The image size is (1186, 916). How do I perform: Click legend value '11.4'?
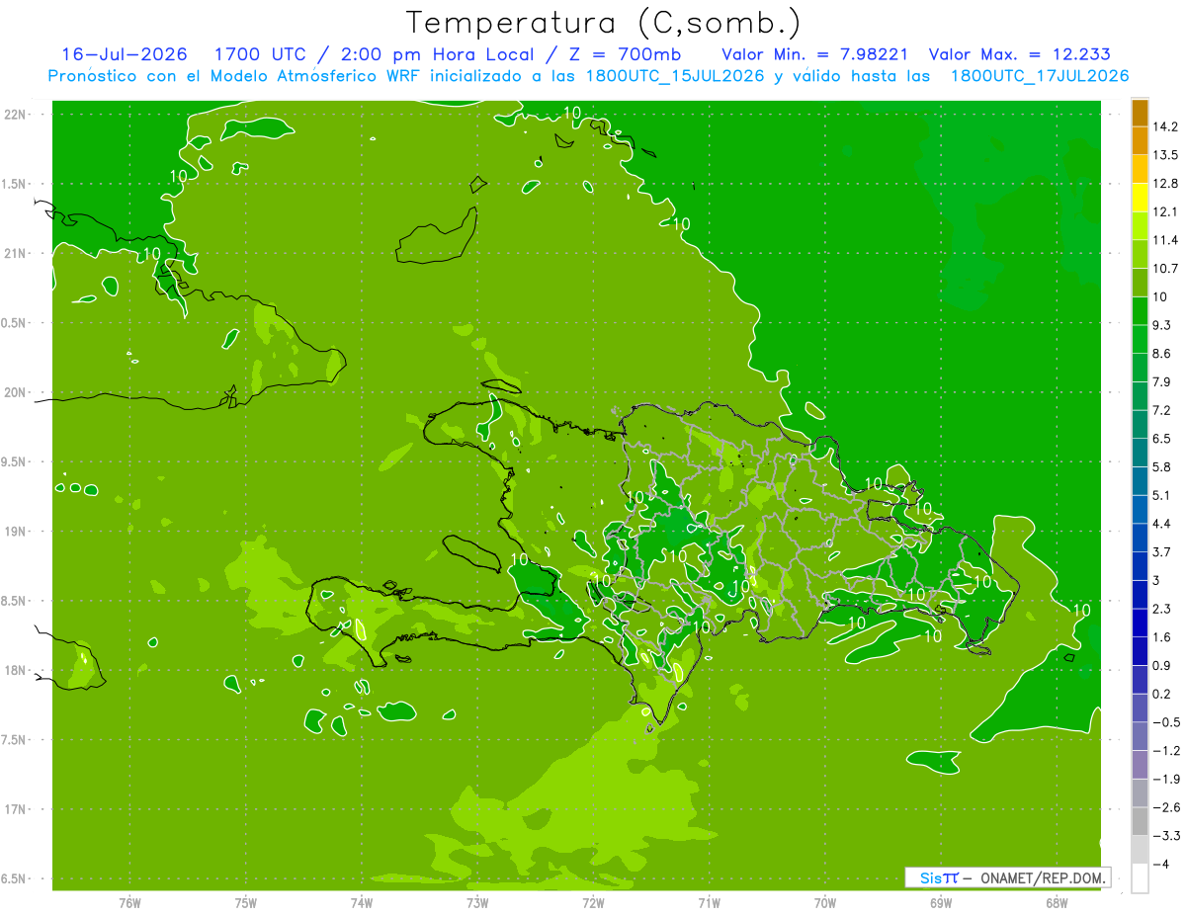[1166, 240]
